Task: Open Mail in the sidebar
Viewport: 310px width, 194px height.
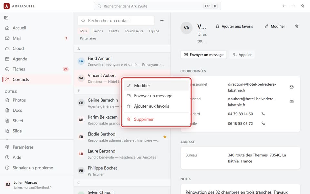Action: tap(37, 38)
